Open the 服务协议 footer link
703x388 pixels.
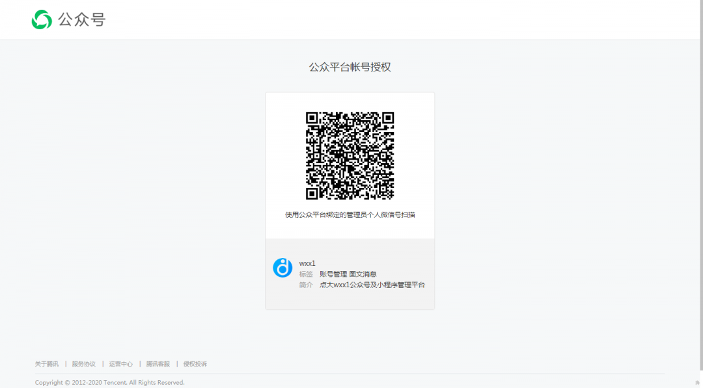84,364
